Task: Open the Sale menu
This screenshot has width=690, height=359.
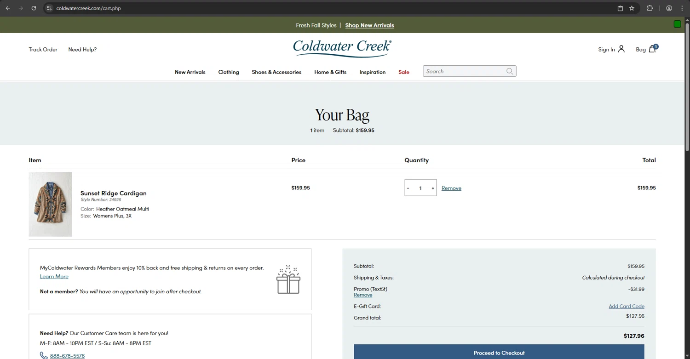Action: coord(404,72)
